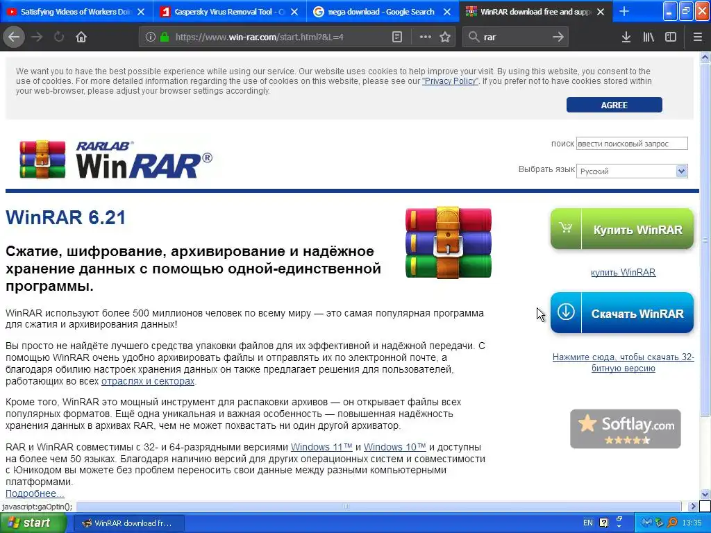Open the Русский language dropdown
The image size is (711, 533).
632,171
